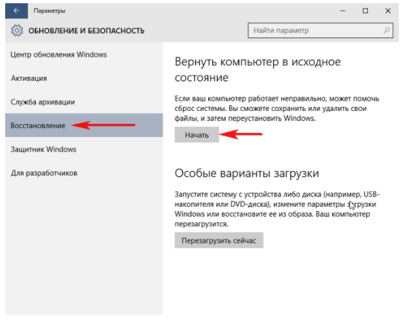Click 'ОБНОВЛЕНИЕ И БЕЗОПАСНОСТЬ' title text
The width and height of the screenshot is (402, 320).
click(87, 31)
